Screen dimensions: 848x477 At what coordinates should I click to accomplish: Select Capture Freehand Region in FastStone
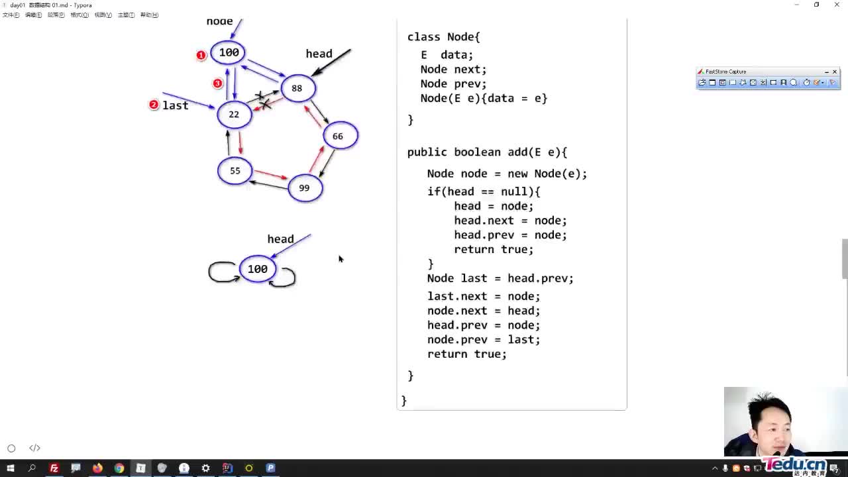point(743,82)
